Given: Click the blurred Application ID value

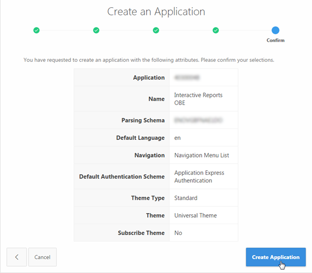Looking at the screenshot, I should coord(187,77).
